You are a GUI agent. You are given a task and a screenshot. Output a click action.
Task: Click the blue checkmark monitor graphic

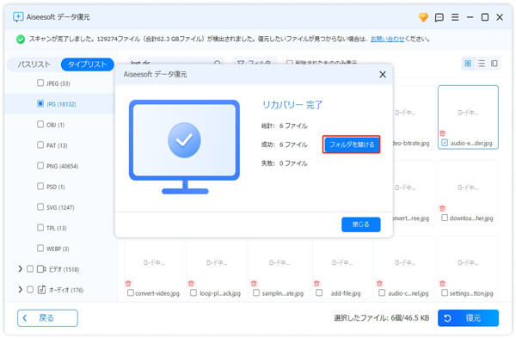[x=184, y=147]
